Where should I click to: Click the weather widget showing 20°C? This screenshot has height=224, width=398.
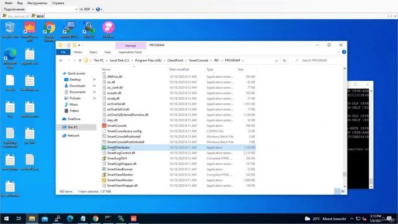[x=325, y=218]
